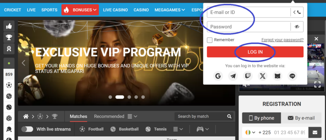The height and width of the screenshot is (140, 326).
Task: Select the By e-mail registration tab
Action: (301, 118)
